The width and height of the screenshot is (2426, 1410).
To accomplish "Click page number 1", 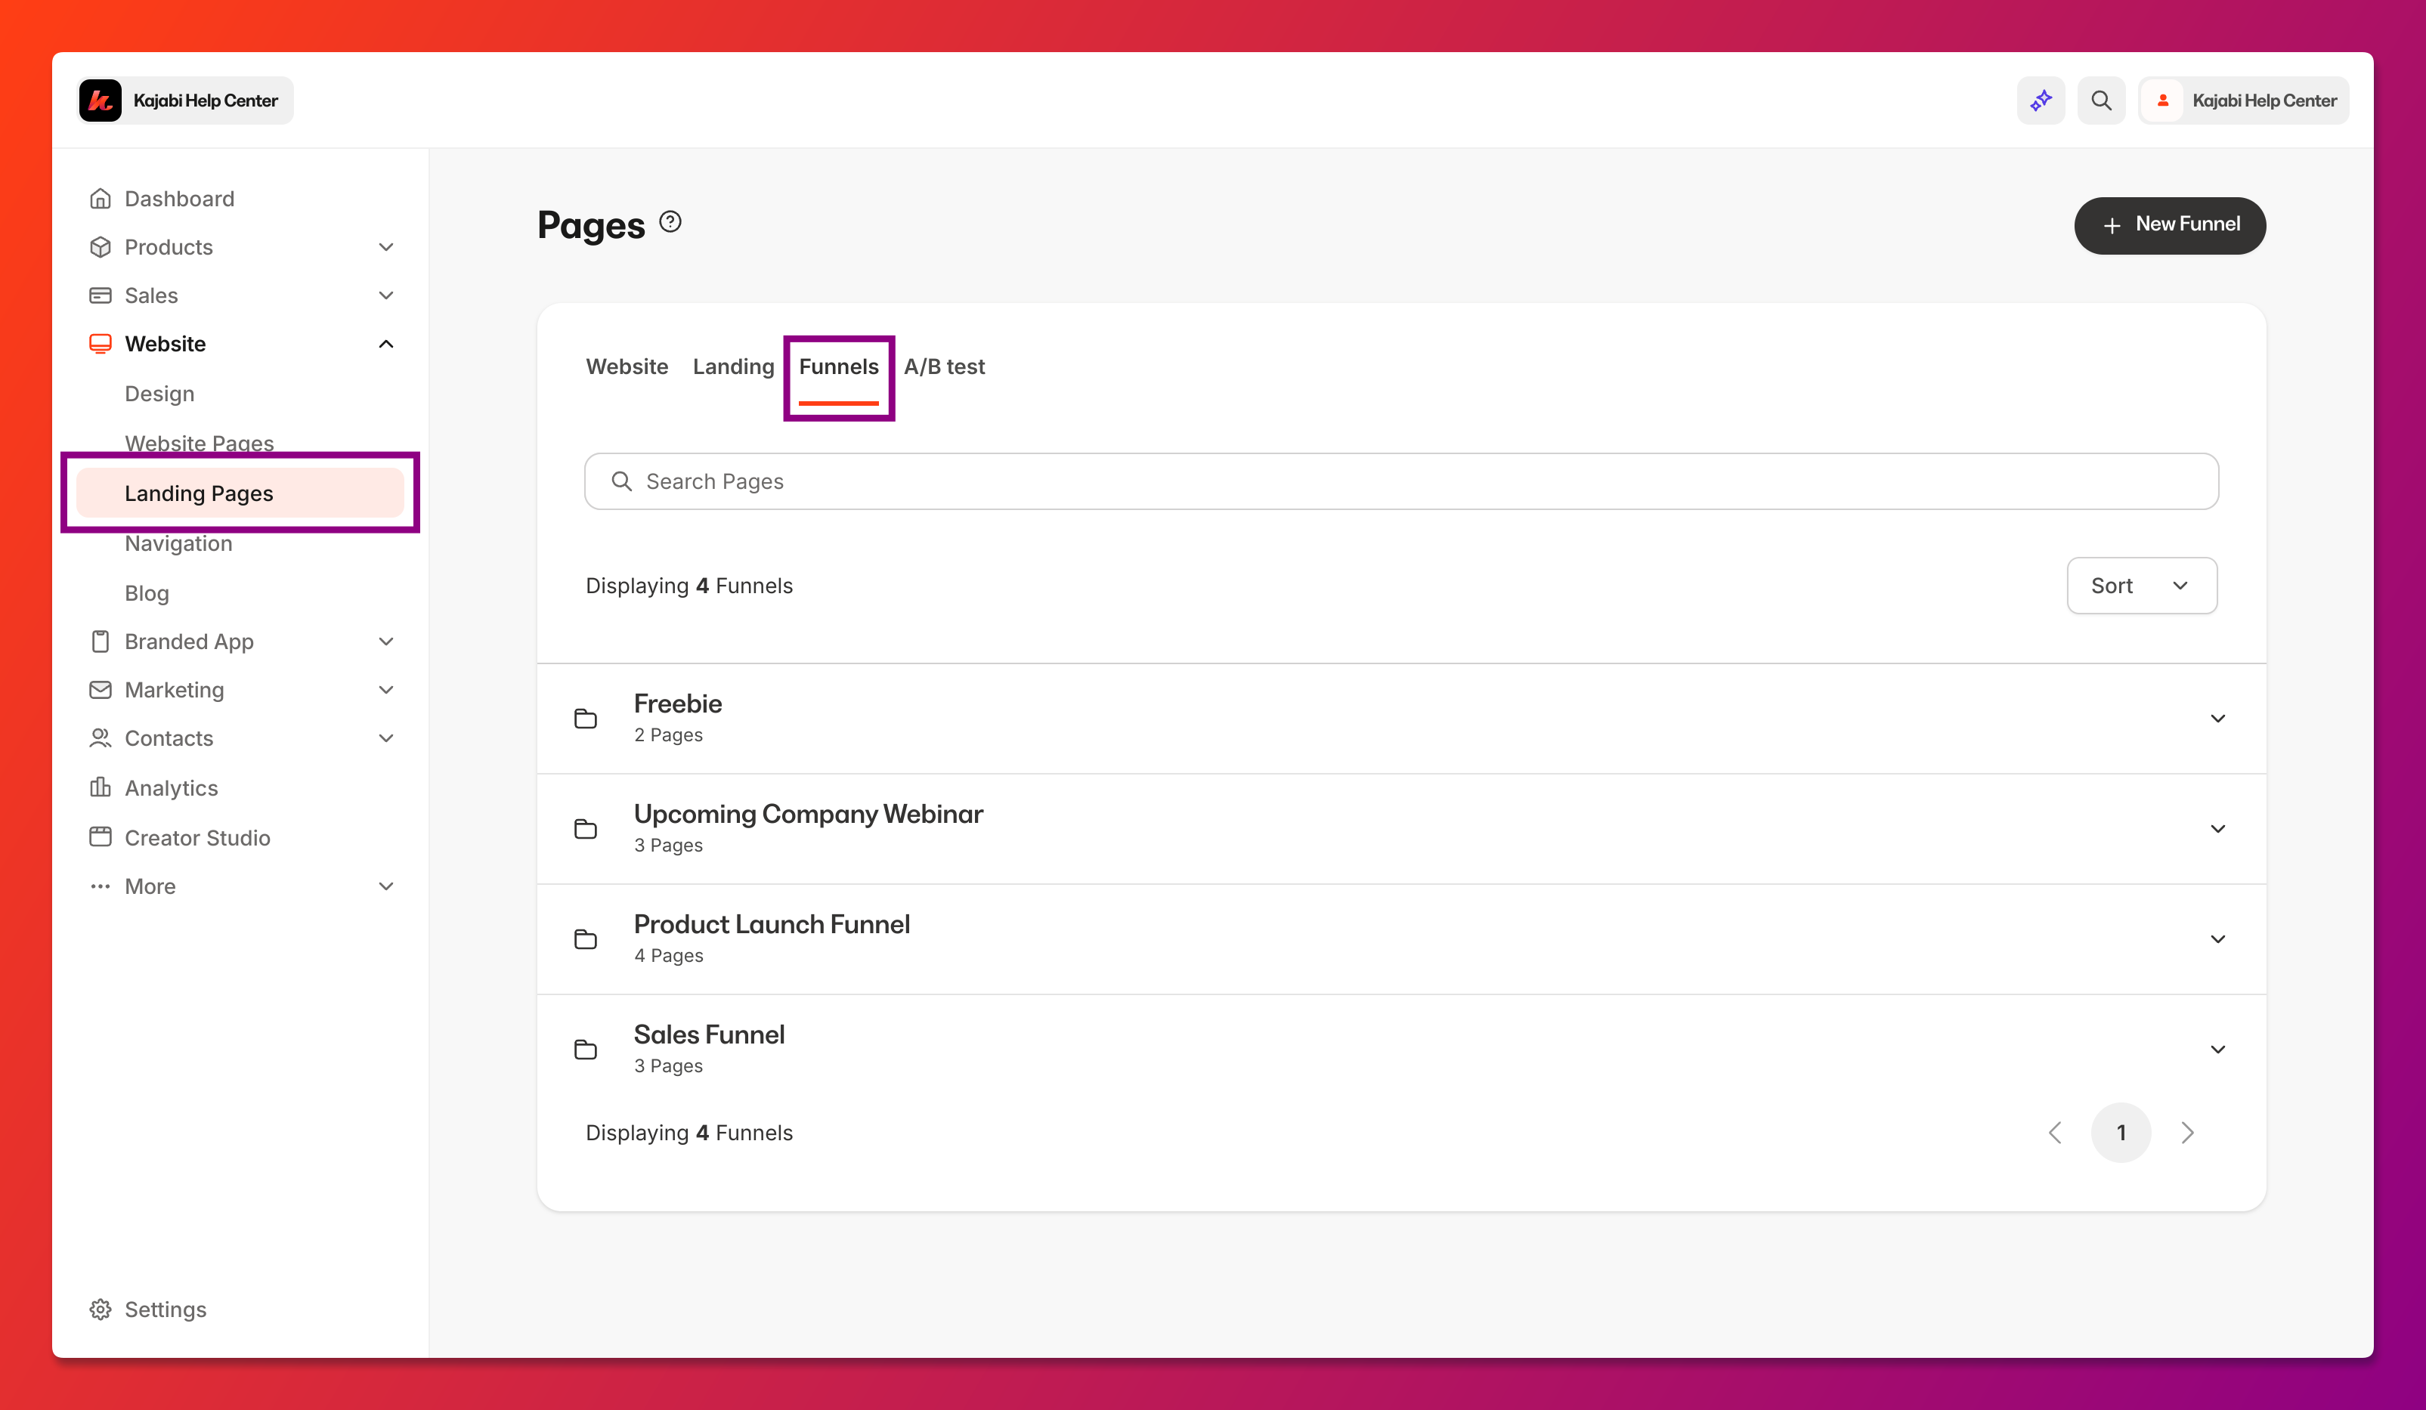I will click(x=2121, y=1132).
